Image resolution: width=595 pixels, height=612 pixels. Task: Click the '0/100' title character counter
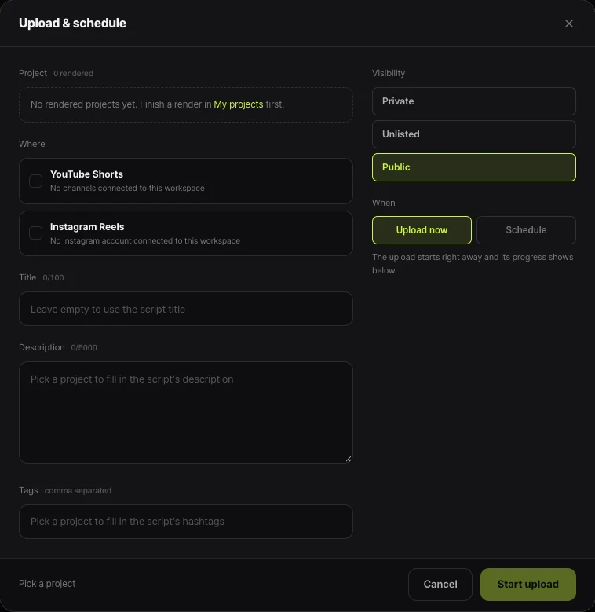pyautogui.click(x=53, y=277)
